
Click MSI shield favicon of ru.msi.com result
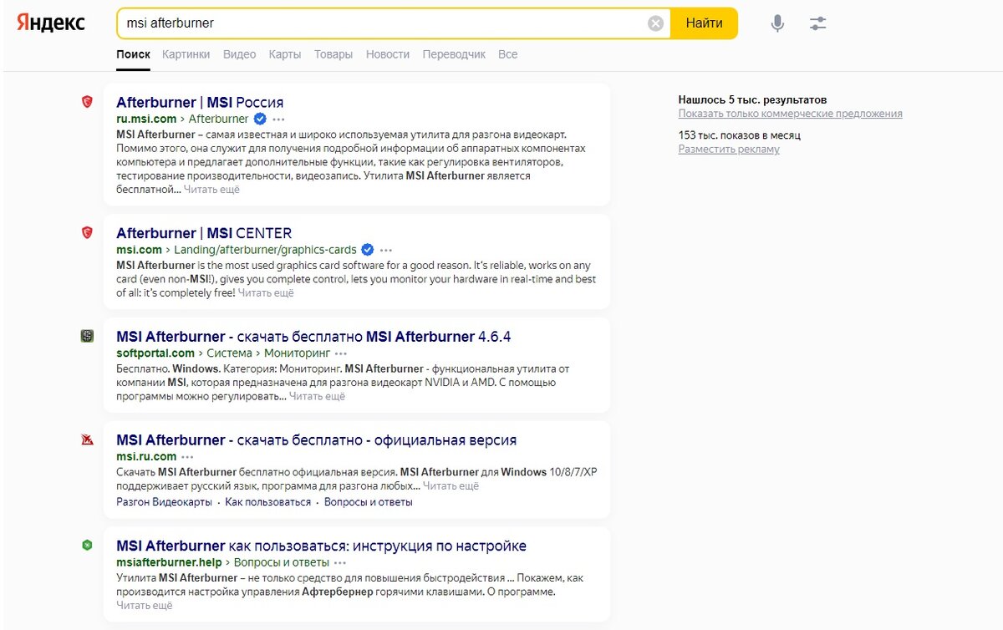(87, 101)
